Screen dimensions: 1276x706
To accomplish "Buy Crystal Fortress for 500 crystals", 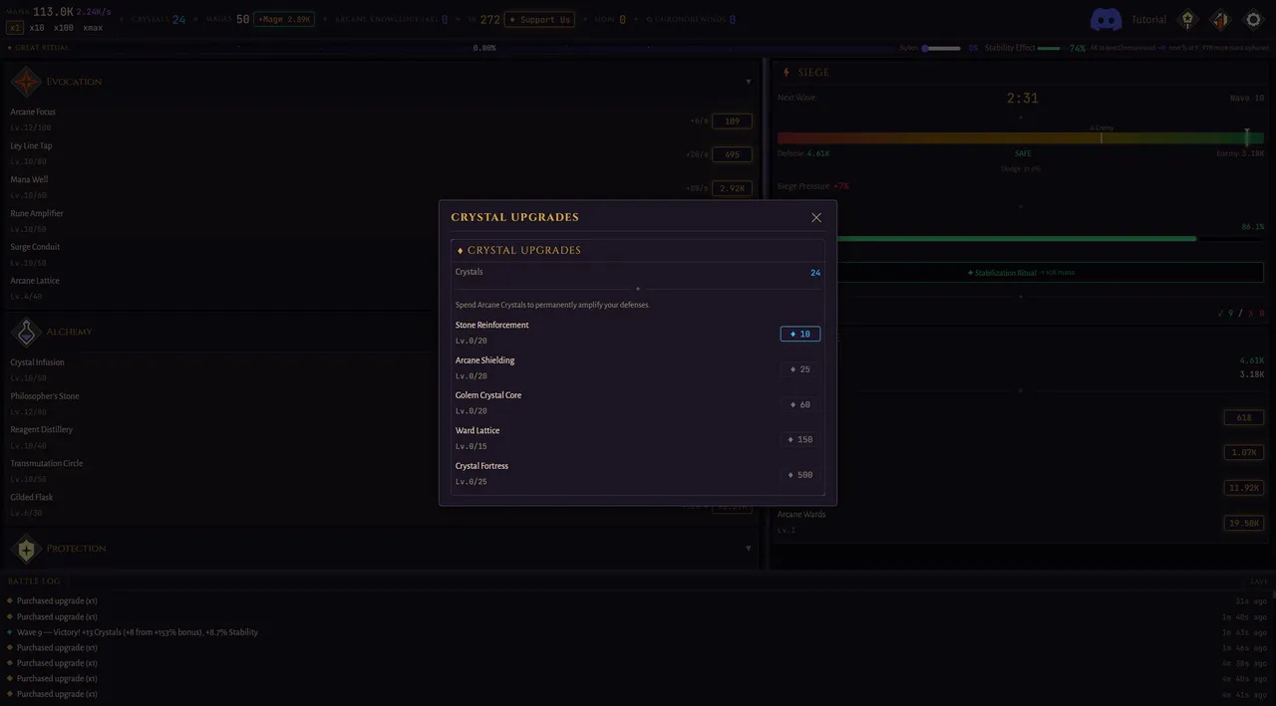I will (x=800, y=475).
